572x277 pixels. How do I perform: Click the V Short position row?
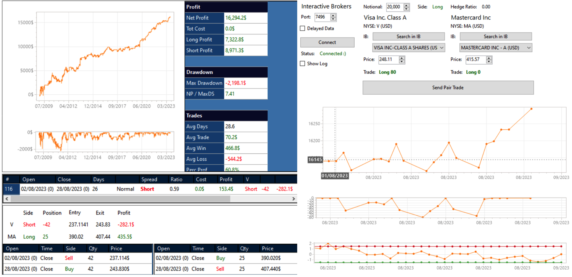[72, 225]
